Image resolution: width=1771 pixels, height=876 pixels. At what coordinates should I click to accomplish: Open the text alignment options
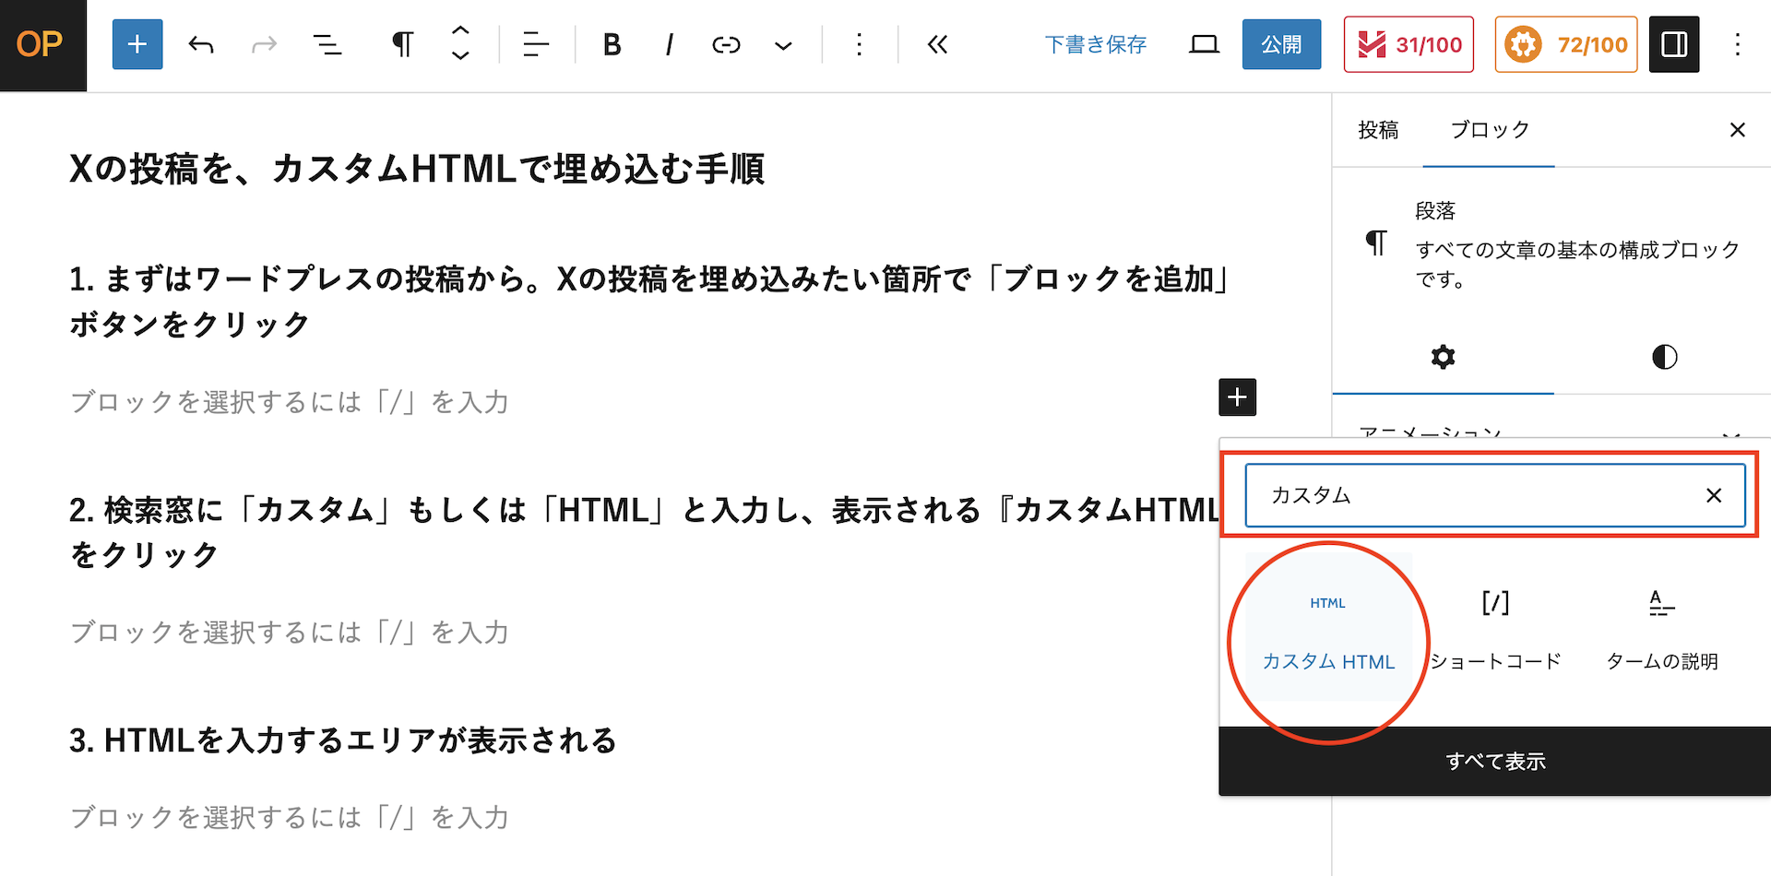click(536, 44)
